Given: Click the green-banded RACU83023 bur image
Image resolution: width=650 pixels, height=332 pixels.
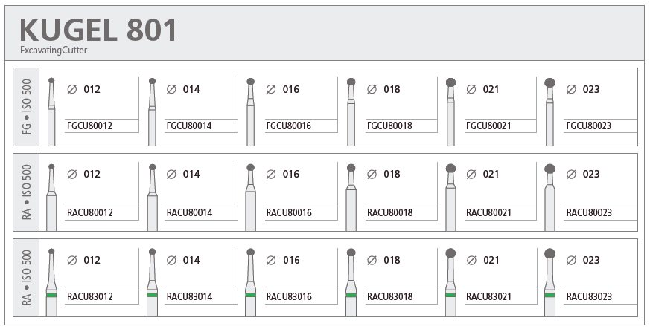Looking at the screenshot, I should pyautogui.click(x=549, y=283).
